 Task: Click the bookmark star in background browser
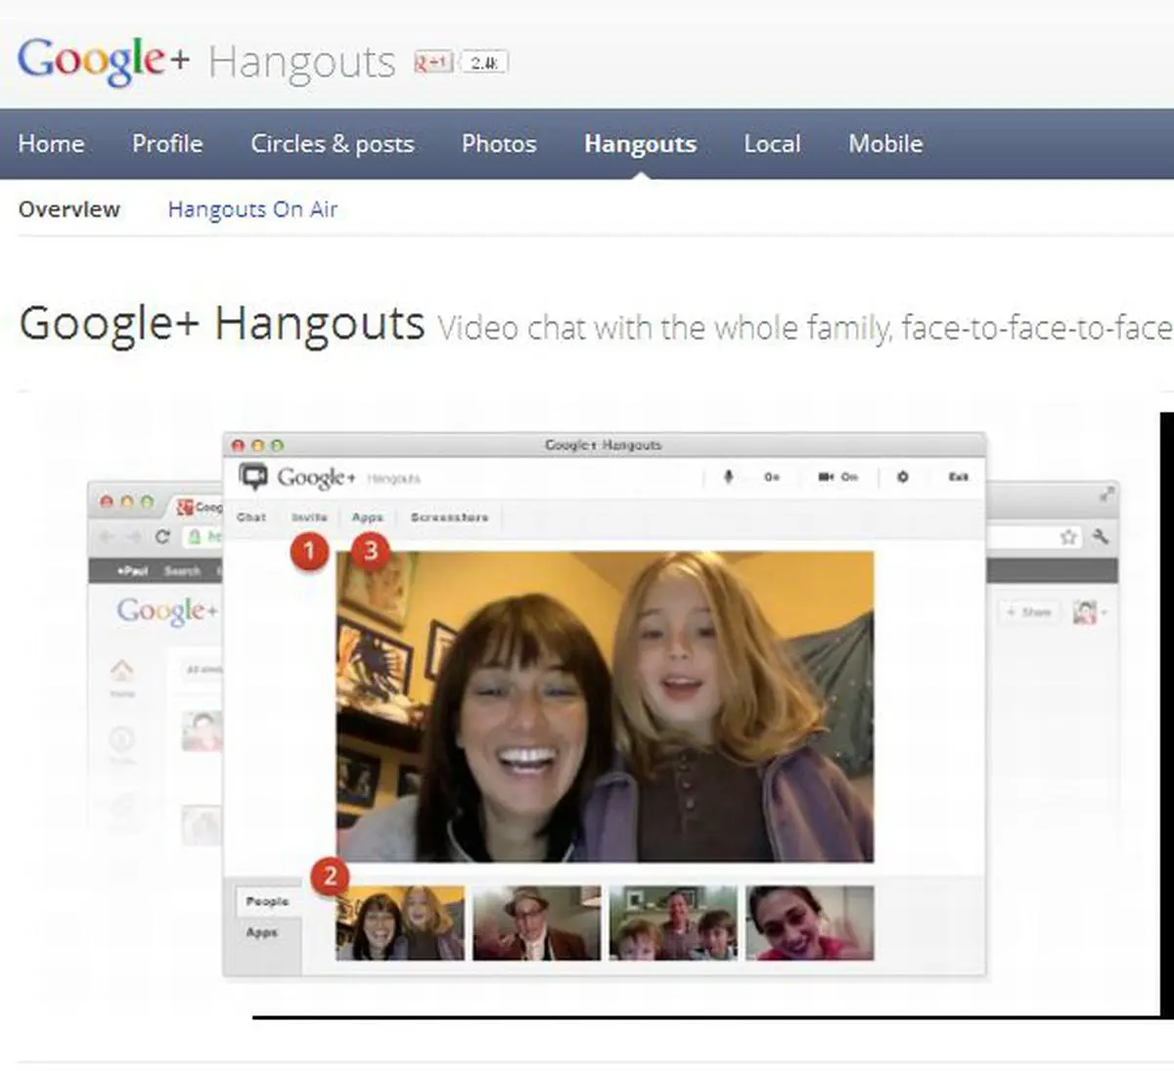click(x=1068, y=536)
